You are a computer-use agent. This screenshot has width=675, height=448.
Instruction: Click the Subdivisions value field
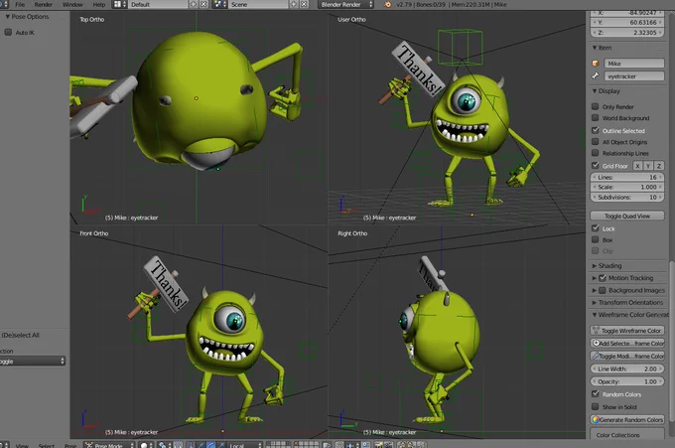(627, 197)
